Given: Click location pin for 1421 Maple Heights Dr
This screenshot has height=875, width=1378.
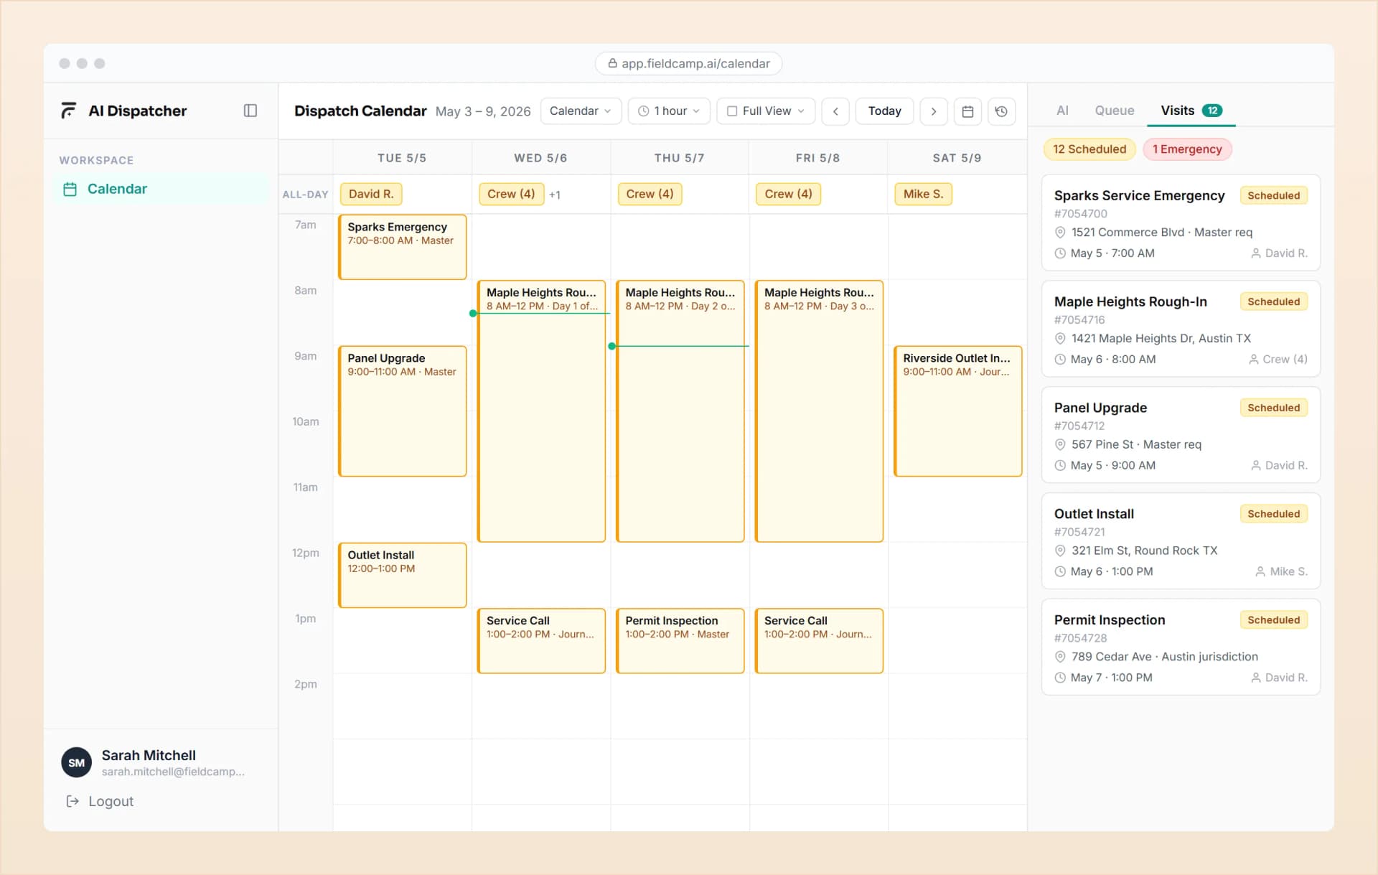Looking at the screenshot, I should pos(1060,339).
